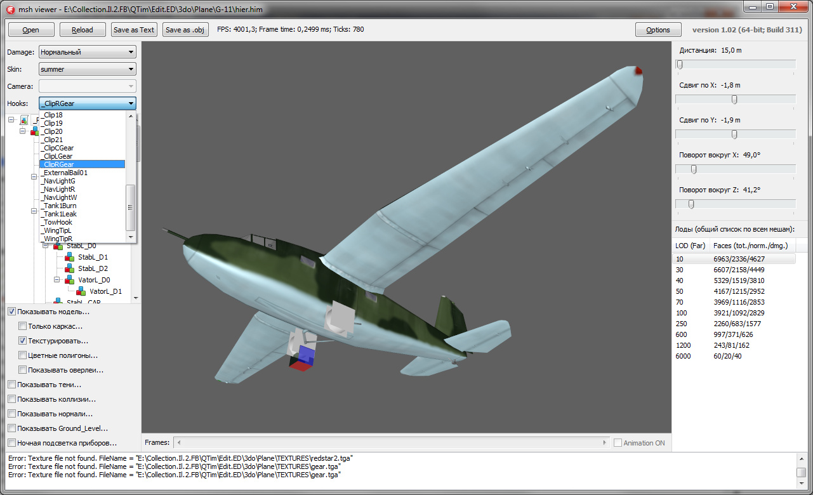The height and width of the screenshot is (495, 813).
Task: Pick _NavLightW from the hooks list
Action: 83,197
